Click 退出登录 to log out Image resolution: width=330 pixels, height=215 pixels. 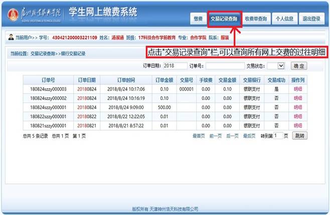pos(311,19)
